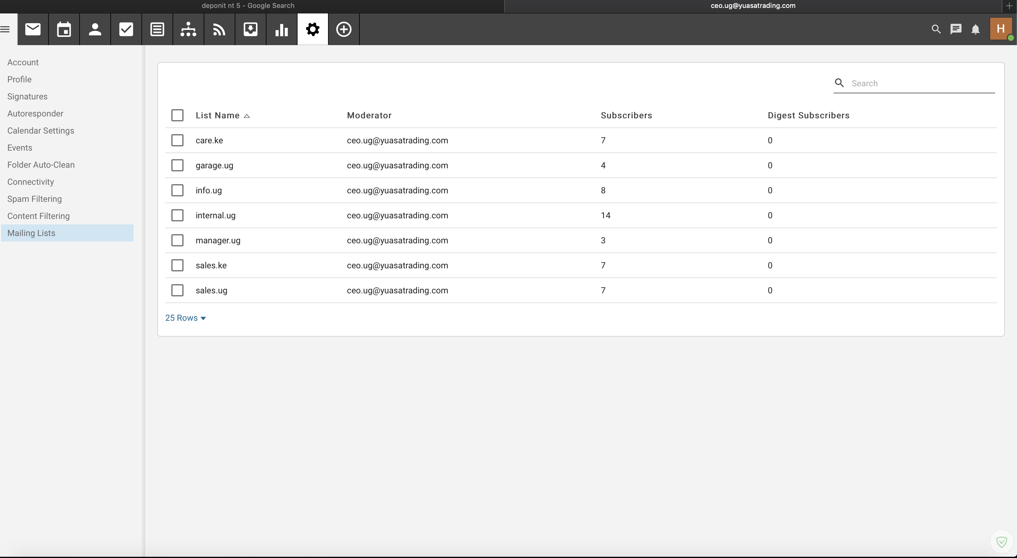Open the Email envelope icon
Viewport: 1017px width, 558px height.
pos(33,29)
